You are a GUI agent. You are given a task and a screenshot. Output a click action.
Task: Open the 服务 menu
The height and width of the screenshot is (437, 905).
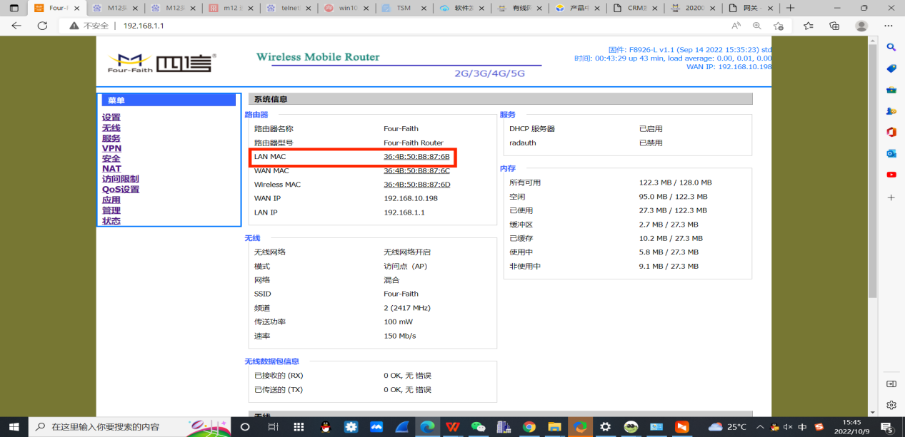coord(111,138)
